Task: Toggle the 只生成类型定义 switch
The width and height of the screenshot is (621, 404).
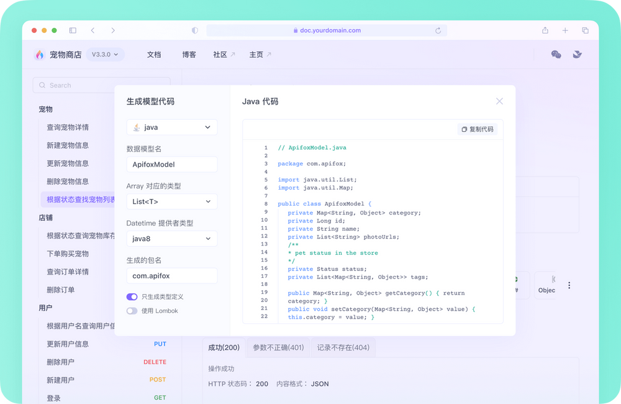Action: 132,297
